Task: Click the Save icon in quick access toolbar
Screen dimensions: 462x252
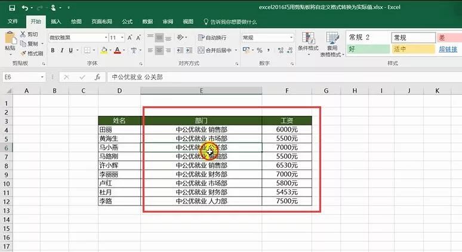Action: pos(10,7)
